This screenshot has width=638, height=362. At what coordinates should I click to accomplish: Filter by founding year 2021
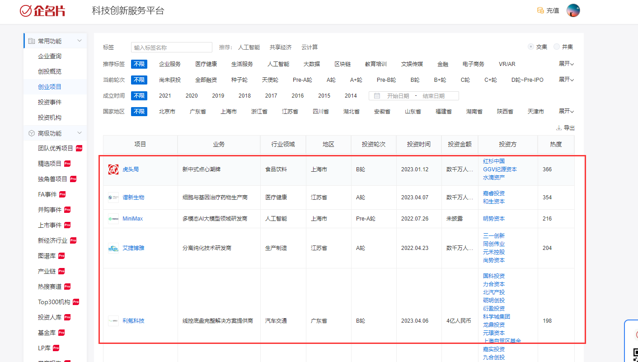pos(165,96)
